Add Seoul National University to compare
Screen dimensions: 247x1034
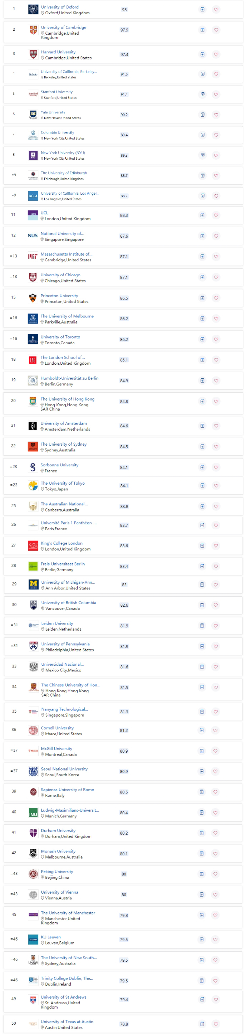click(x=202, y=772)
